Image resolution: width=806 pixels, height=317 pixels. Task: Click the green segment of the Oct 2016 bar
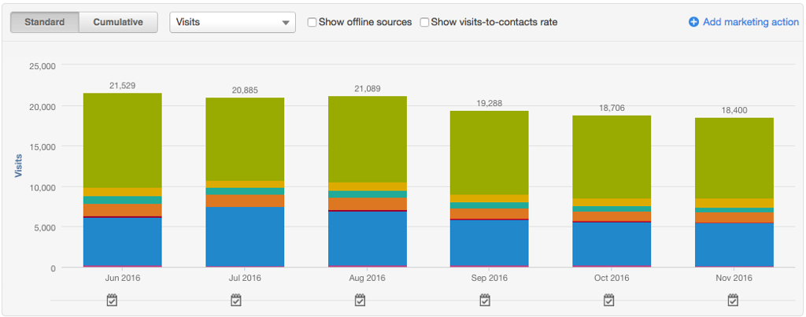612,156
